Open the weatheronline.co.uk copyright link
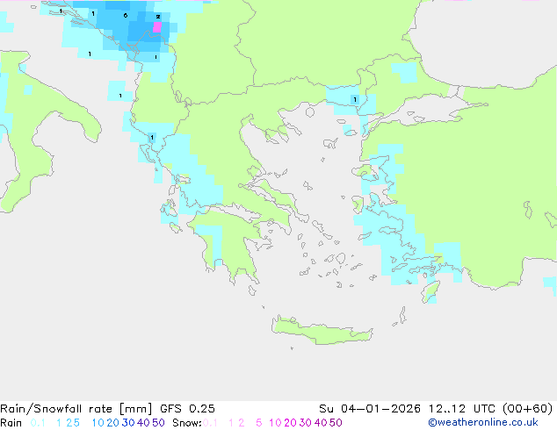The width and height of the screenshot is (557, 430). pos(483,423)
